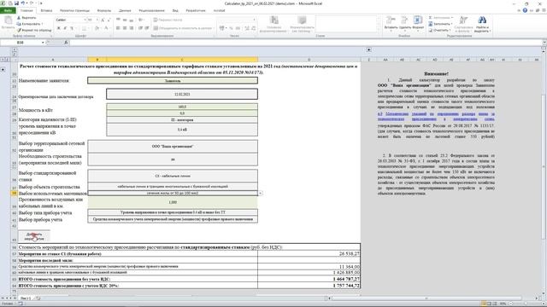Select the line length cell 1,000

coord(173,202)
